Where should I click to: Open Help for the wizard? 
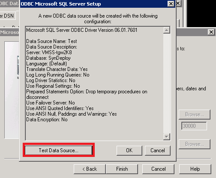click(195, 169)
